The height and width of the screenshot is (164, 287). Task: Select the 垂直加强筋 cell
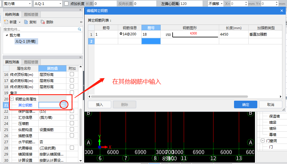tap(265, 34)
